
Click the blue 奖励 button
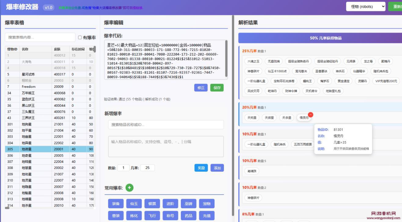201,168
